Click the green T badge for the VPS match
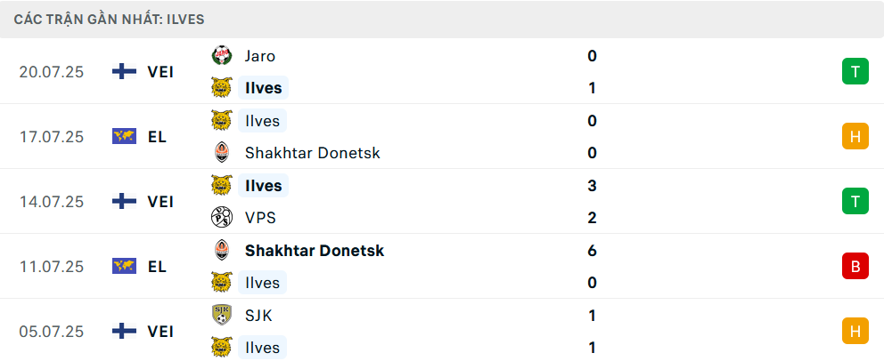Screen dimensions: 884x361 tap(855, 201)
